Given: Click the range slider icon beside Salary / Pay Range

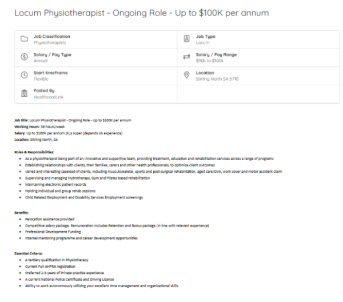Looking at the screenshot, I should click(186, 57).
